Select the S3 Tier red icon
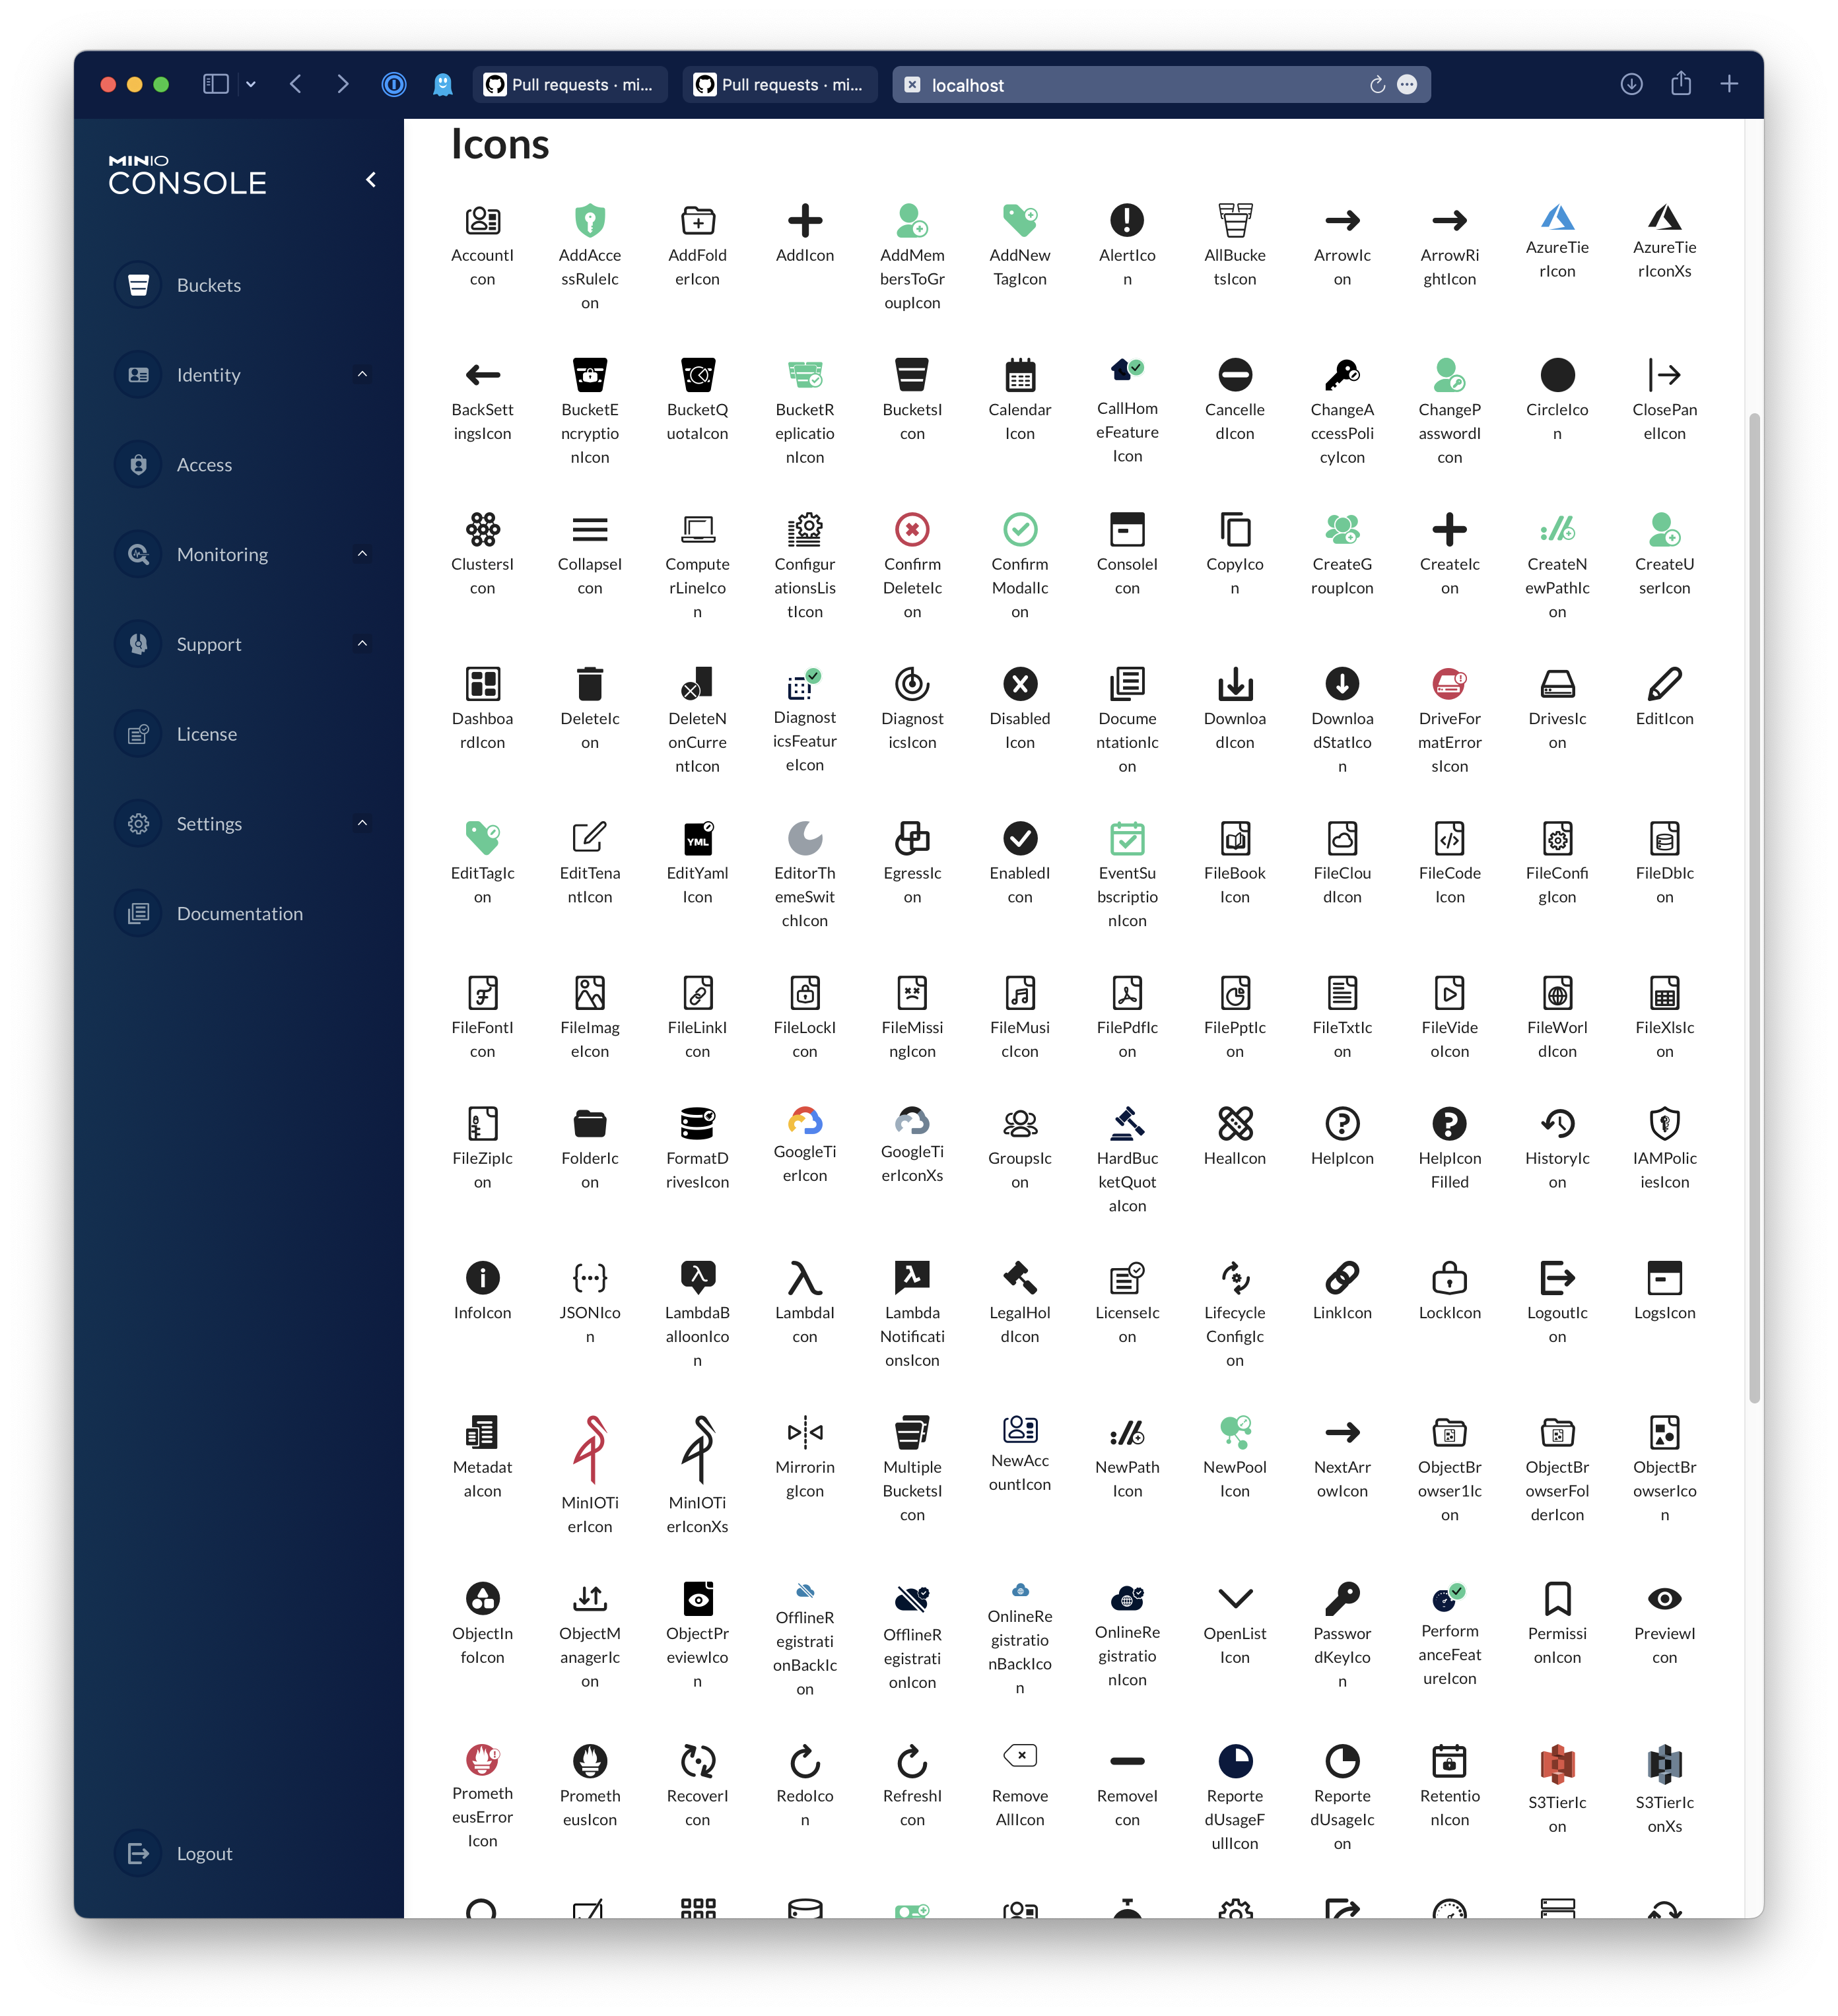This screenshot has width=1838, height=2016. pos(1557,1764)
